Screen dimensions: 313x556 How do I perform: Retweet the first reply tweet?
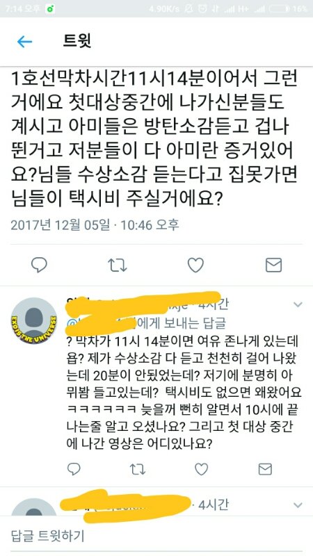(137, 469)
